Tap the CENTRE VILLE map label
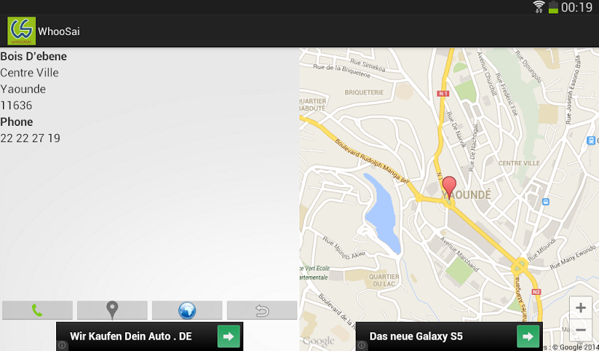This screenshot has width=599, height=351. point(519,163)
